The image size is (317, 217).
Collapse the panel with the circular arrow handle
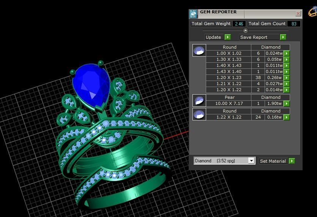(x=245, y=30)
